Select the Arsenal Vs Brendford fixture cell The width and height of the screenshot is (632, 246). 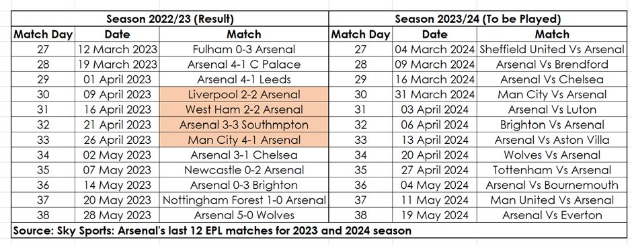552,65
